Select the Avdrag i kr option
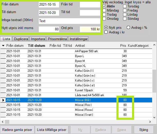Screen dimensions: 157x134 (x=106, y=32)
